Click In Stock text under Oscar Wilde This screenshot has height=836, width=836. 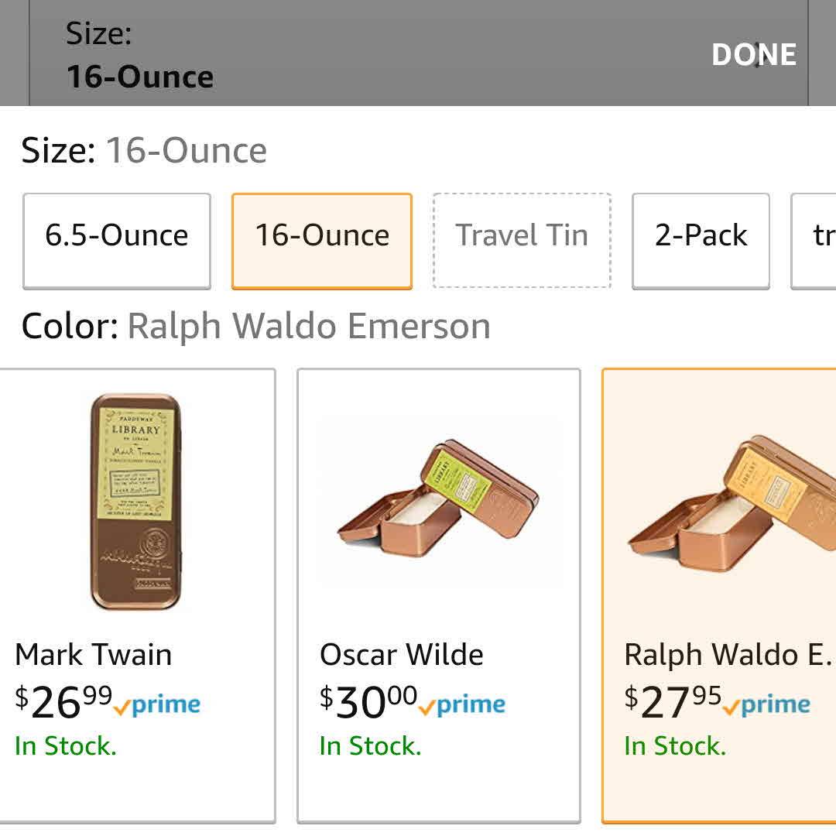(x=370, y=746)
